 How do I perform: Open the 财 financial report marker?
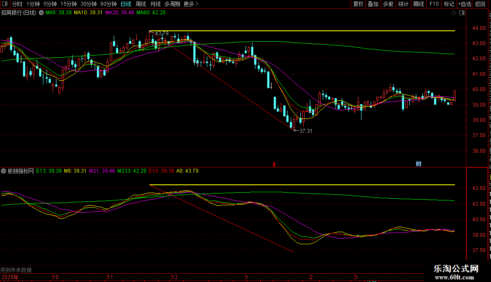418,164
